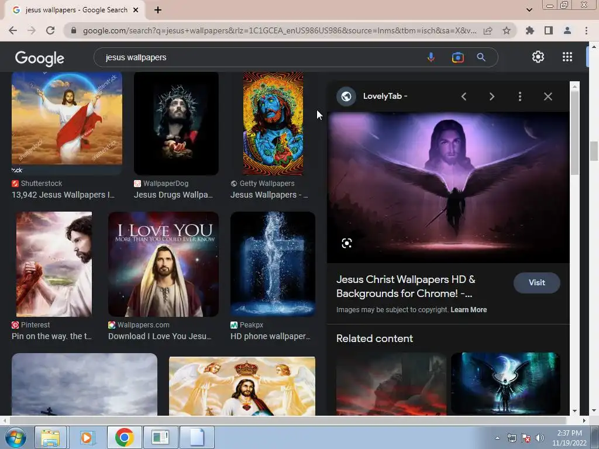Open the WallpaperDog crown of thorns image
Image resolution: width=599 pixels, height=449 pixels.
(176, 123)
